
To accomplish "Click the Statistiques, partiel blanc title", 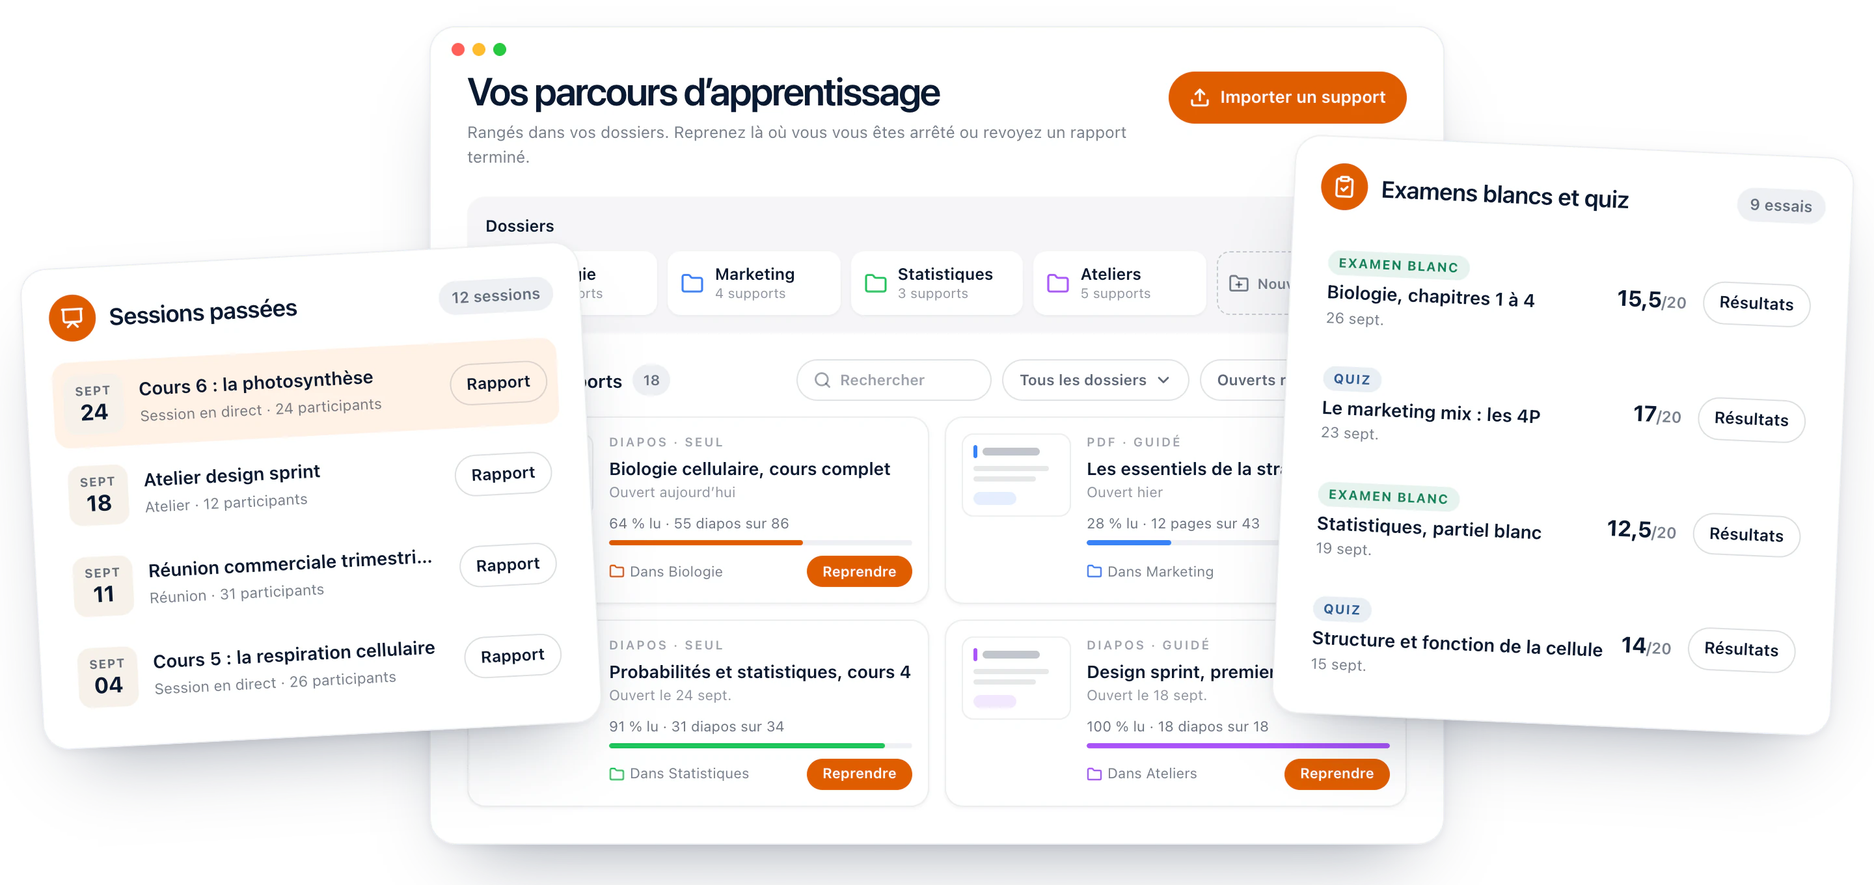I will pos(1429,528).
